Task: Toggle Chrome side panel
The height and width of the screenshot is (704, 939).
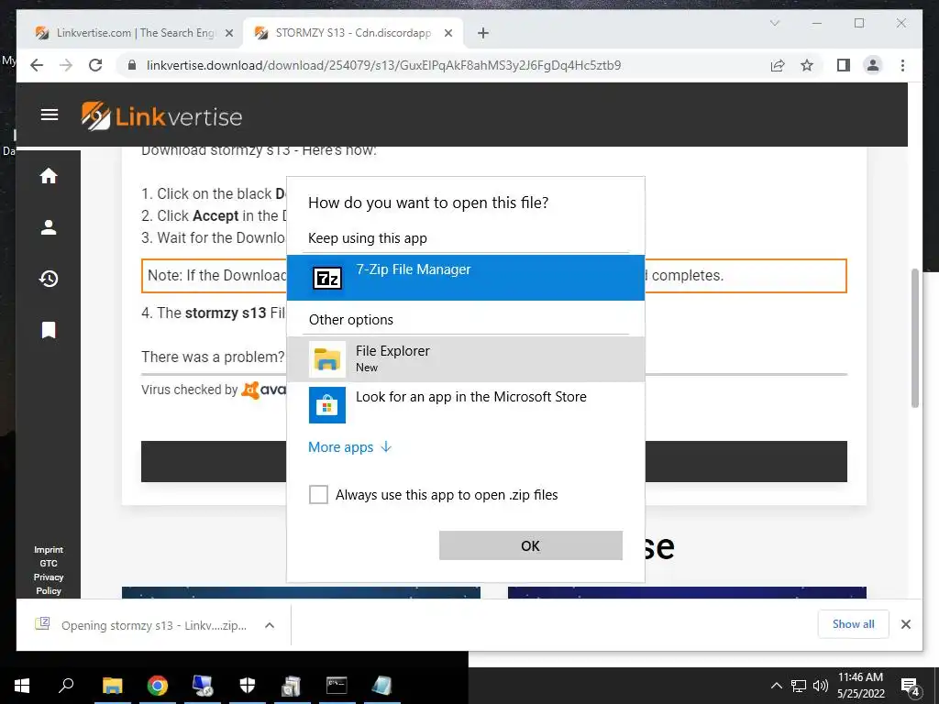Action: (x=844, y=65)
